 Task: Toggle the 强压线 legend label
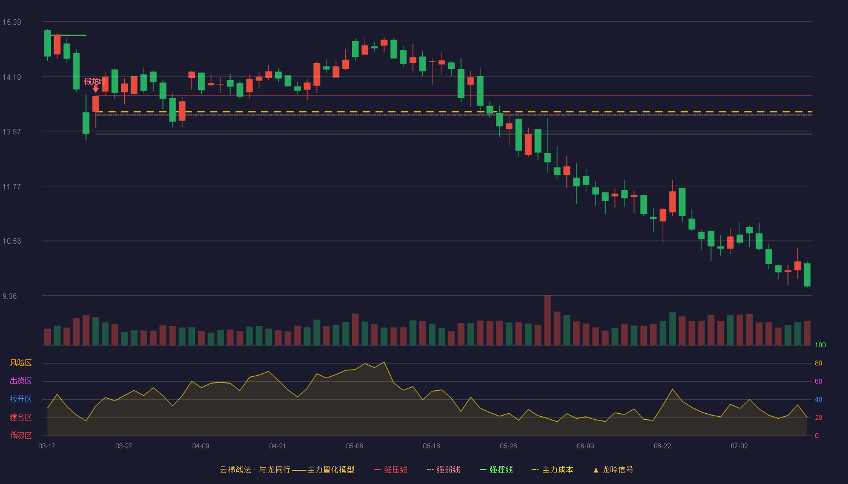click(396, 469)
